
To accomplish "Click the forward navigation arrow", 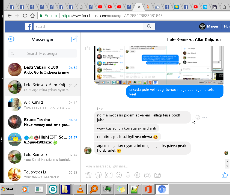I will [17, 16].
